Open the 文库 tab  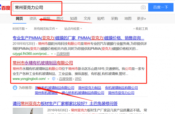[87, 19]
